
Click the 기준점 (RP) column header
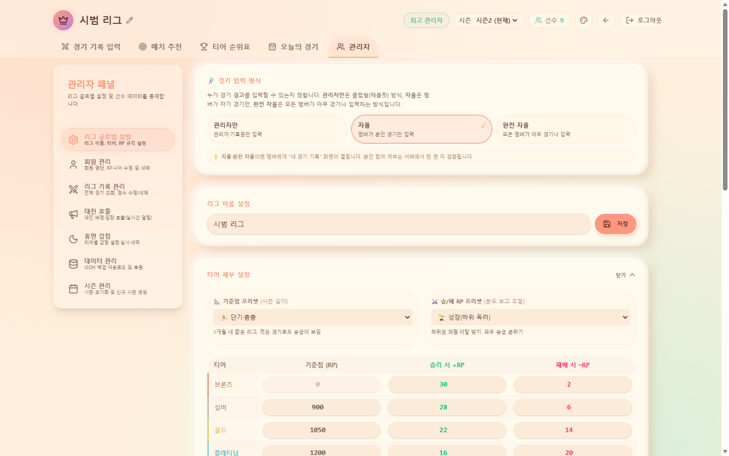321,365
